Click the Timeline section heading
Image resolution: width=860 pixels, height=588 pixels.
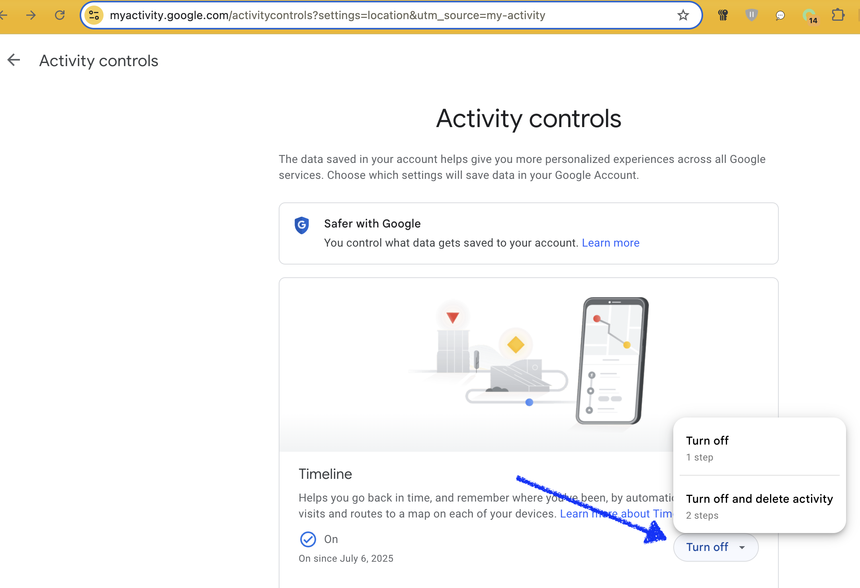325,474
